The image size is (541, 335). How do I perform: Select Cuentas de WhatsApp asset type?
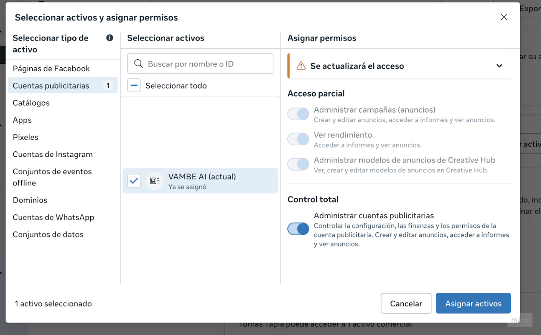pos(54,217)
